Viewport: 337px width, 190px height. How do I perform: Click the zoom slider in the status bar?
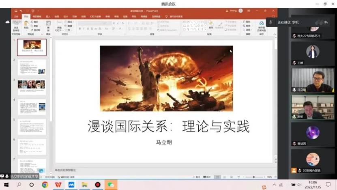click(254, 177)
